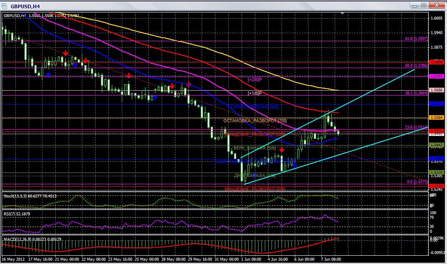Screen dimensions: 447x264
Task: Click the 1.5940 price scale value
Action: tap(437, 33)
